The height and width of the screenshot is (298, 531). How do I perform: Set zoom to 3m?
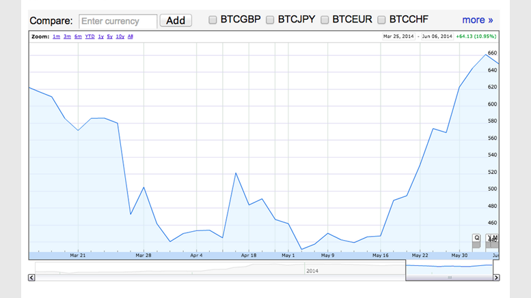coord(67,37)
